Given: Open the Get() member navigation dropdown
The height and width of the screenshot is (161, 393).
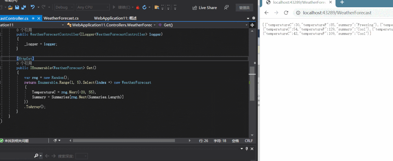Looking at the screenshot, I should pyautogui.click(x=203, y=25).
